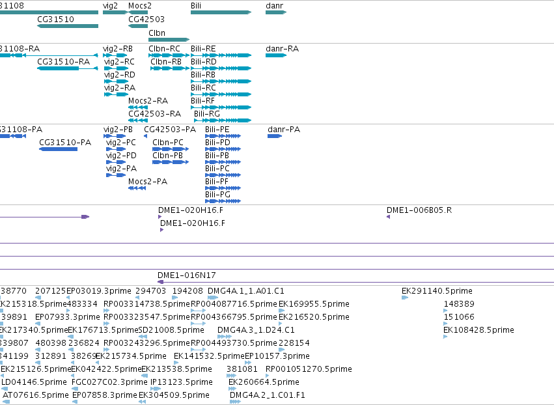This screenshot has width=554, height=405.
Task: Select the DMG4A.3_1.D24.C1 EST
Action: click(225, 337)
